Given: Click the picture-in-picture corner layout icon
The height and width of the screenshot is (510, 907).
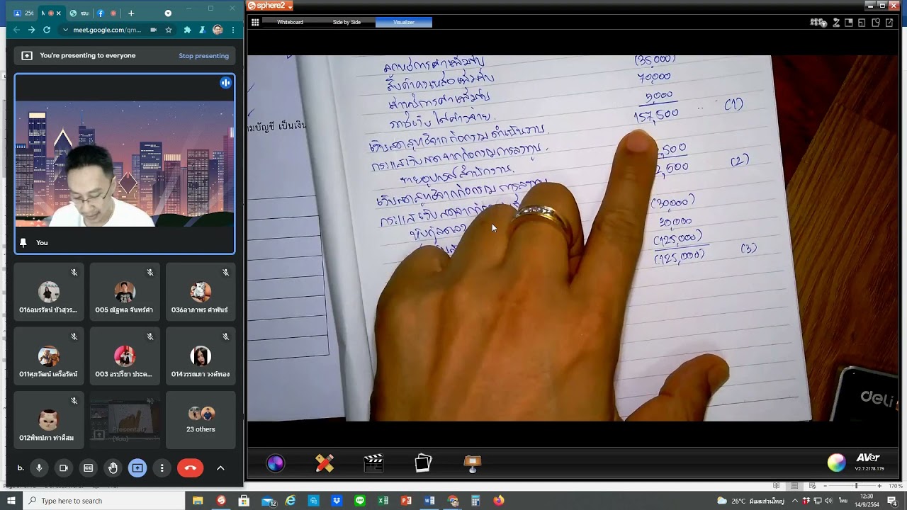Looking at the screenshot, I should [x=849, y=23].
